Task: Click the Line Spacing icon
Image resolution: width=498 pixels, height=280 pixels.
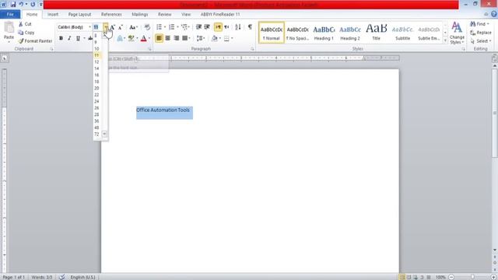Action: pyautogui.click(x=199, y=38)
